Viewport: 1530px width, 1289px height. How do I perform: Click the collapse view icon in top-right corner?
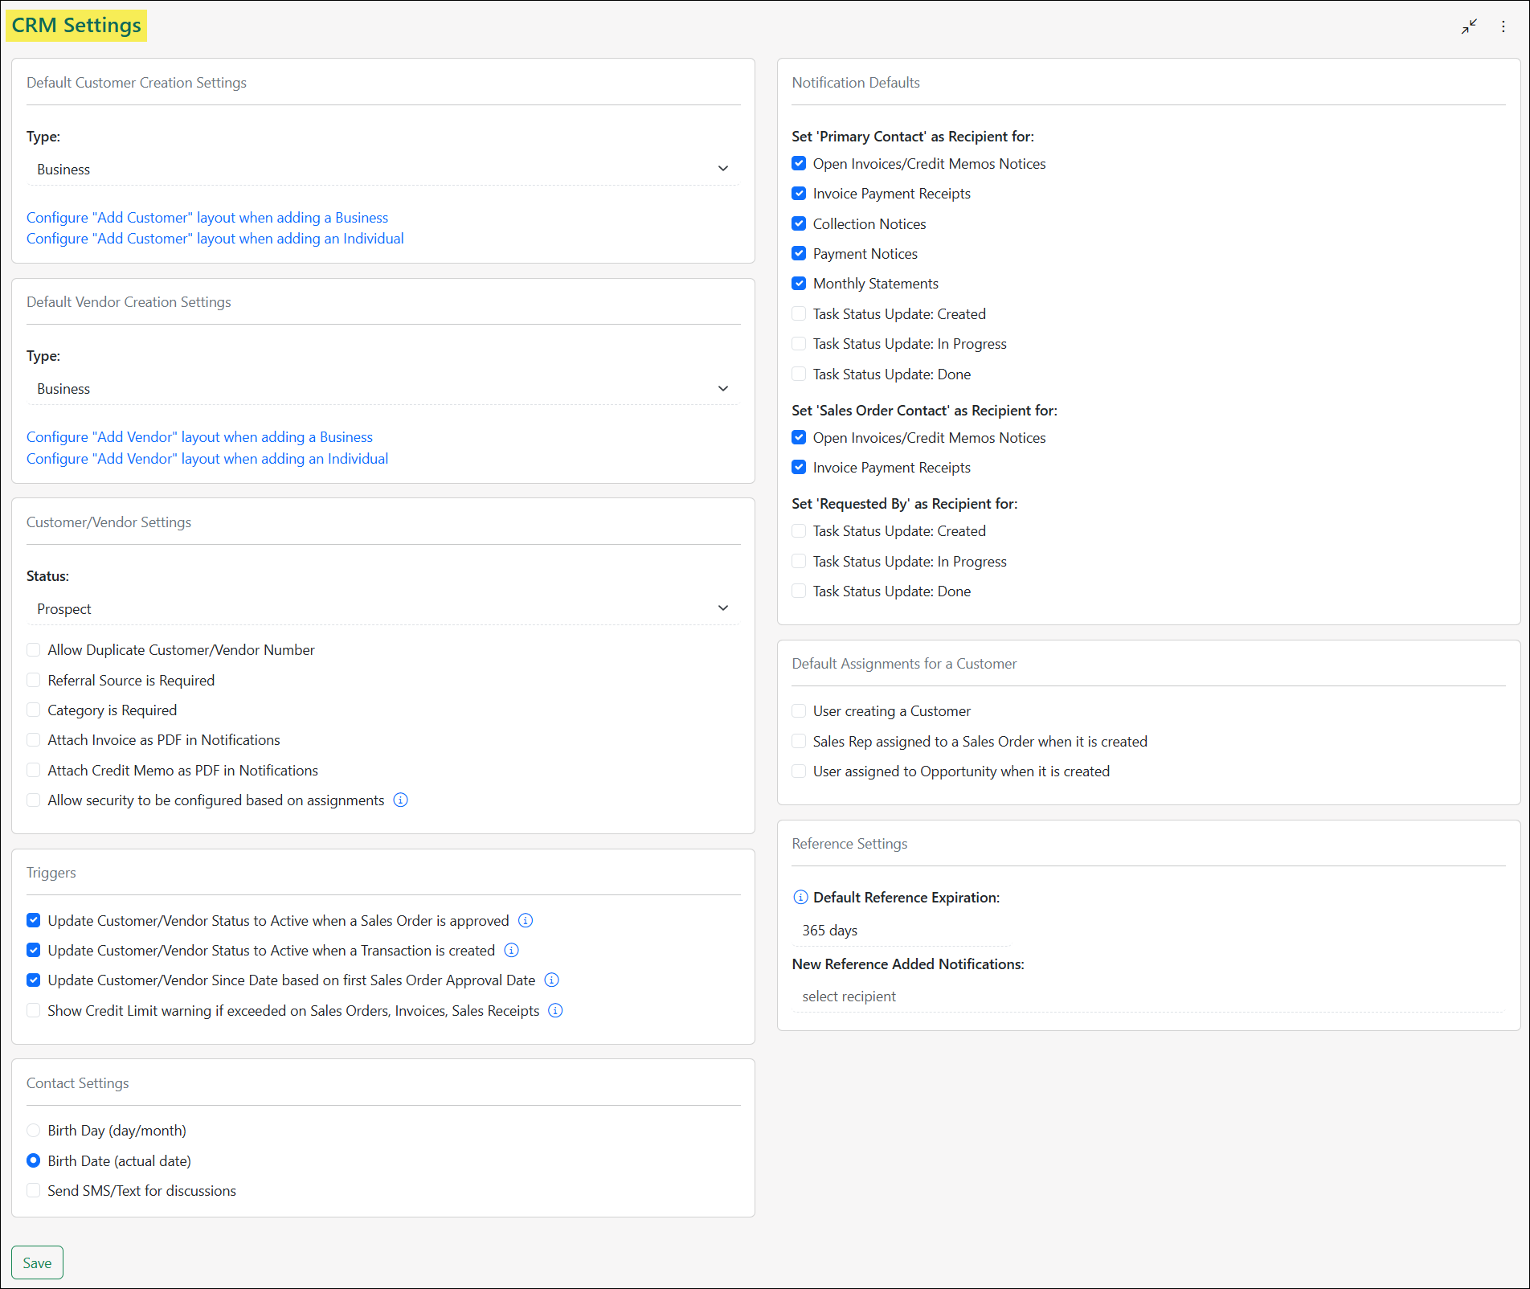(x=1469, y=26)
